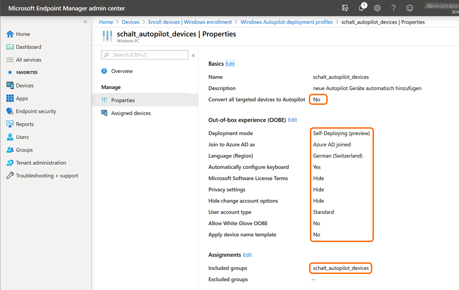
Task: Click the help question mark icon
Action: [x=393, y=8]
